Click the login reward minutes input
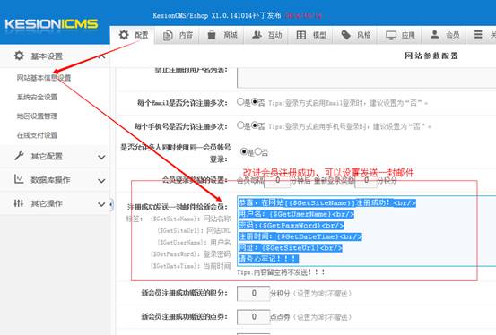 277,180
